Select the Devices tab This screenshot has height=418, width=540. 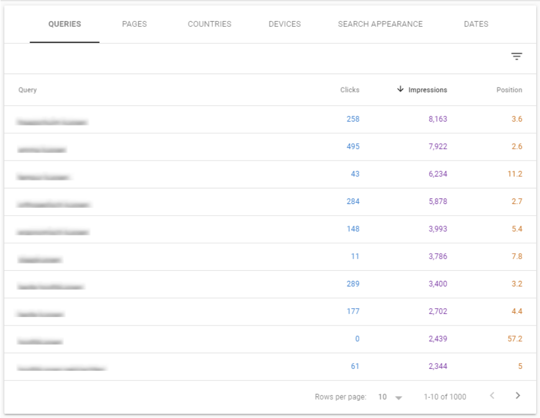point(284,25)
